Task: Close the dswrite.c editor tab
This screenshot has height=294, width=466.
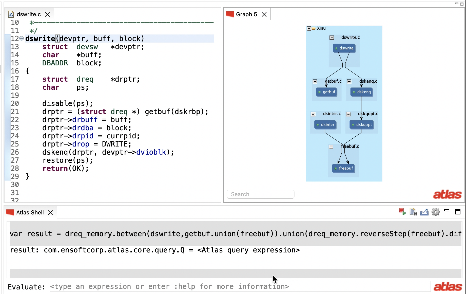Action: [47, 14]
